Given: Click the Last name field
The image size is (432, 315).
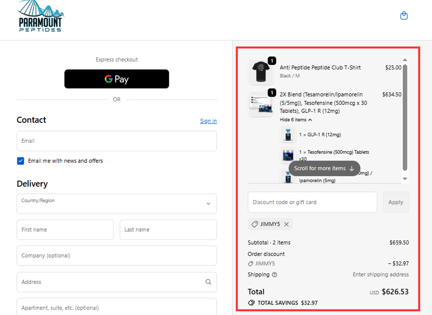Looking at the screenshot, I should pyautogui.click(x=168, y=230).
